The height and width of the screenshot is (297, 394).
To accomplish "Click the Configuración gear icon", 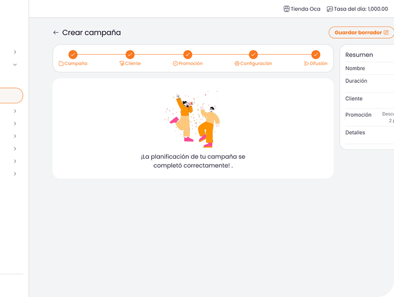I will tap(237, 64).
